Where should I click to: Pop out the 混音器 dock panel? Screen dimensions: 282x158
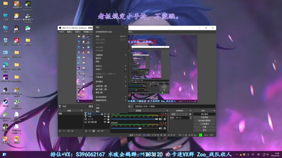pyautogui.click(x=167, y=111)
